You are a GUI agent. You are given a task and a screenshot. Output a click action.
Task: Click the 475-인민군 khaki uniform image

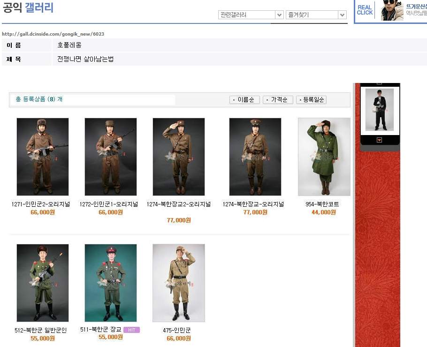point(179,283)
